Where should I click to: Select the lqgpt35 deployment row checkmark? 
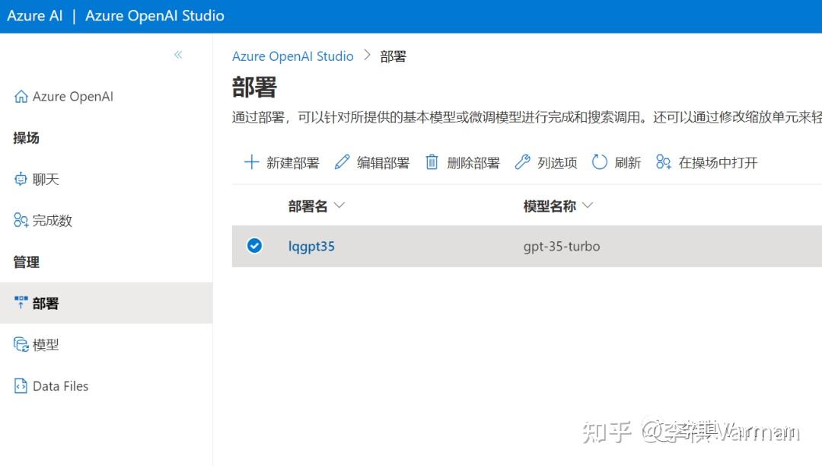[x=254, y=246]
